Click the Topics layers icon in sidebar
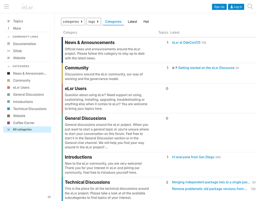This screenshot has height=201, width=257. [8, 21]
